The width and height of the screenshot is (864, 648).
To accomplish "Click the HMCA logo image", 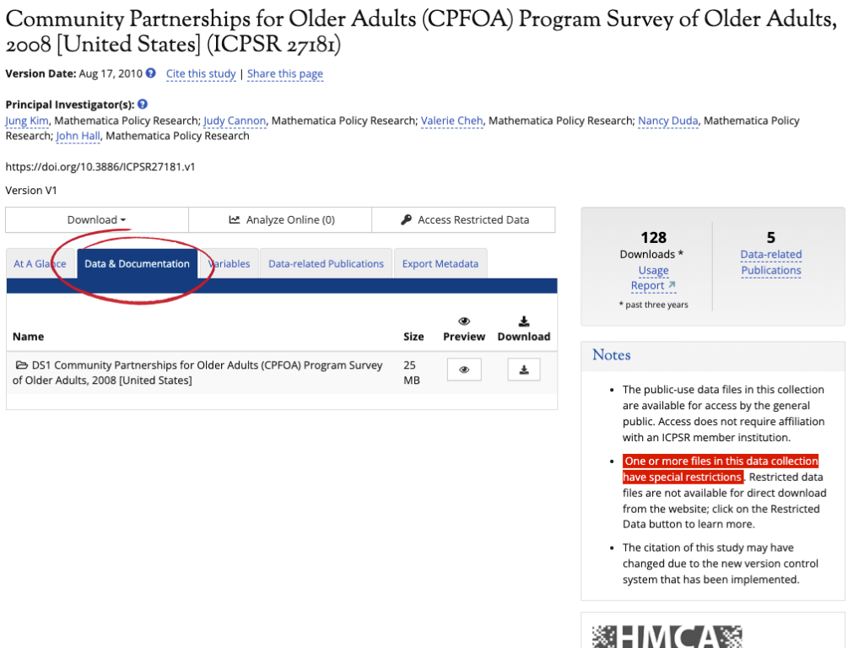I will point(667,636).
